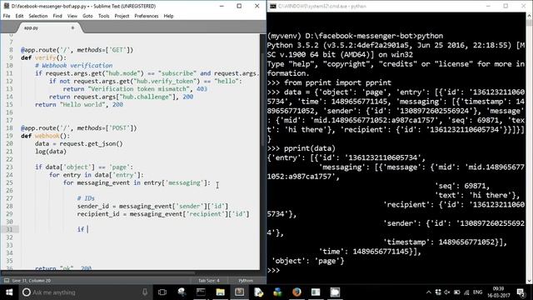Viewport: 533px width, 300px height.
Task: Click the Cortana circle icon
Action: click(x=27, y=292)
